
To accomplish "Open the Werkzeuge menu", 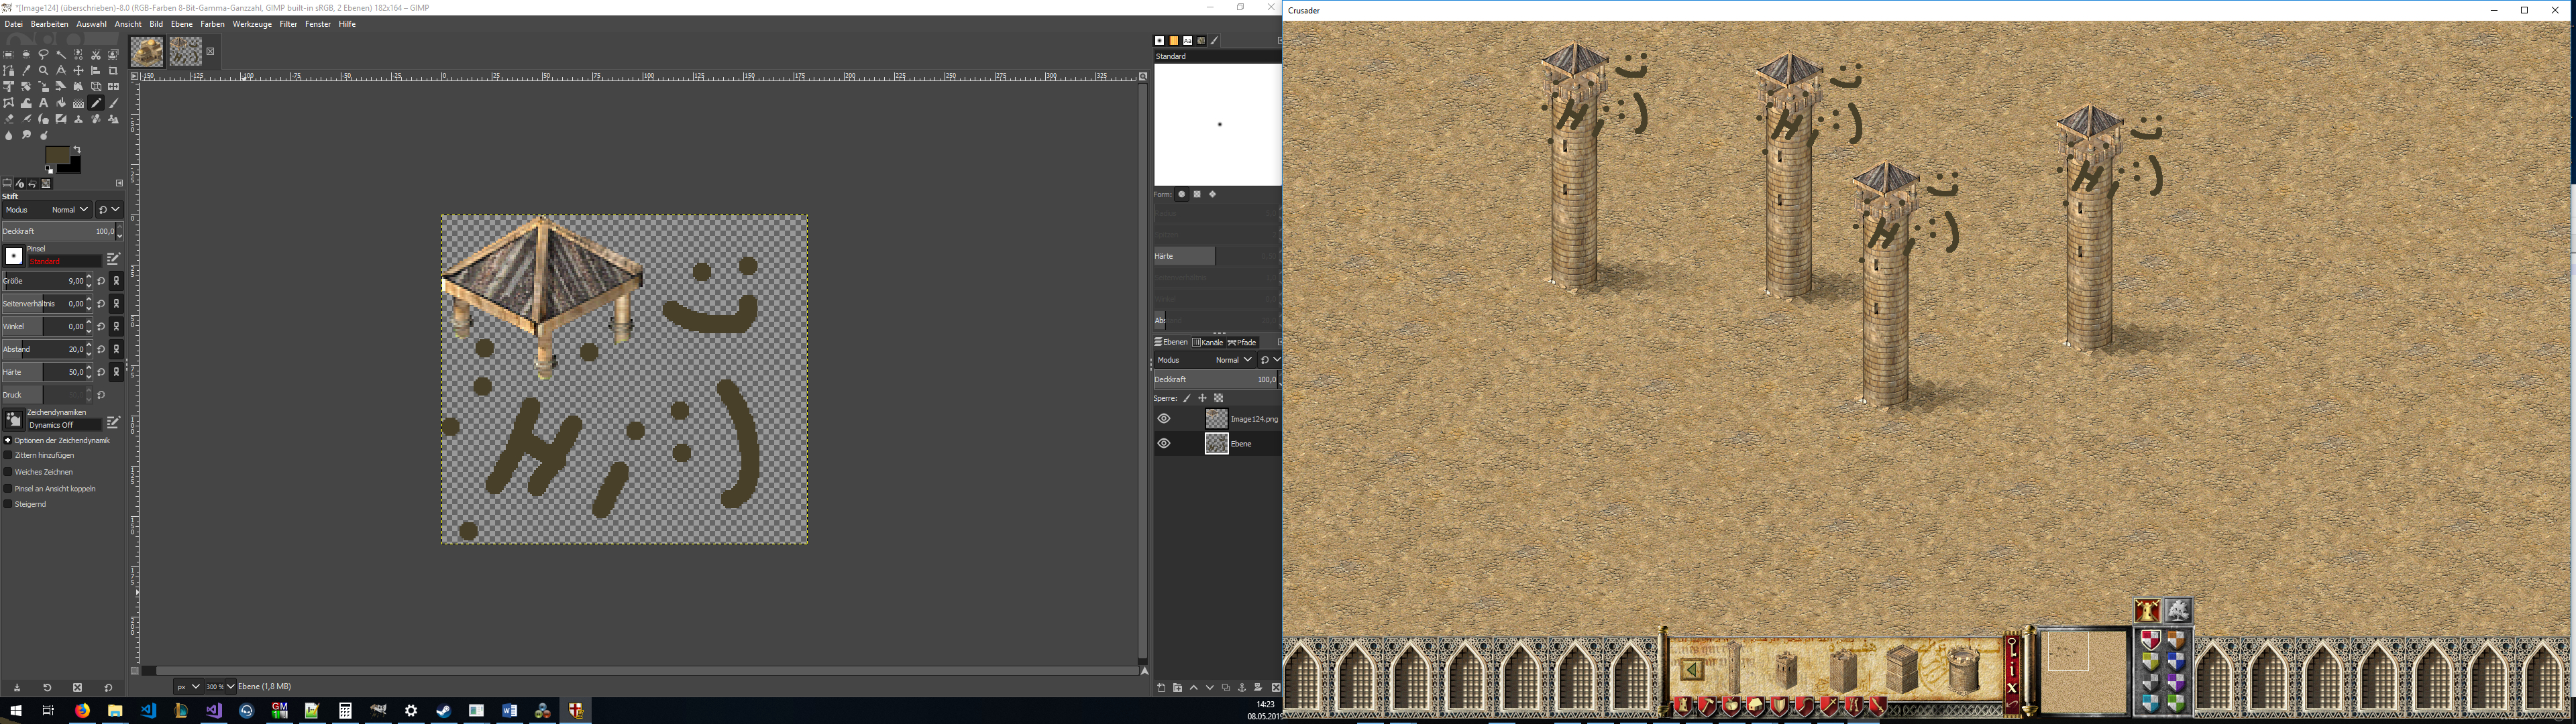I will (252, 24).
